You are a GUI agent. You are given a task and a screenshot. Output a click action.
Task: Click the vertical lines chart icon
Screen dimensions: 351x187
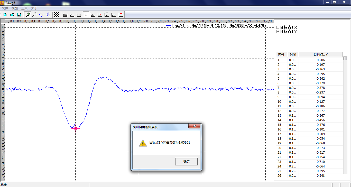79,15
